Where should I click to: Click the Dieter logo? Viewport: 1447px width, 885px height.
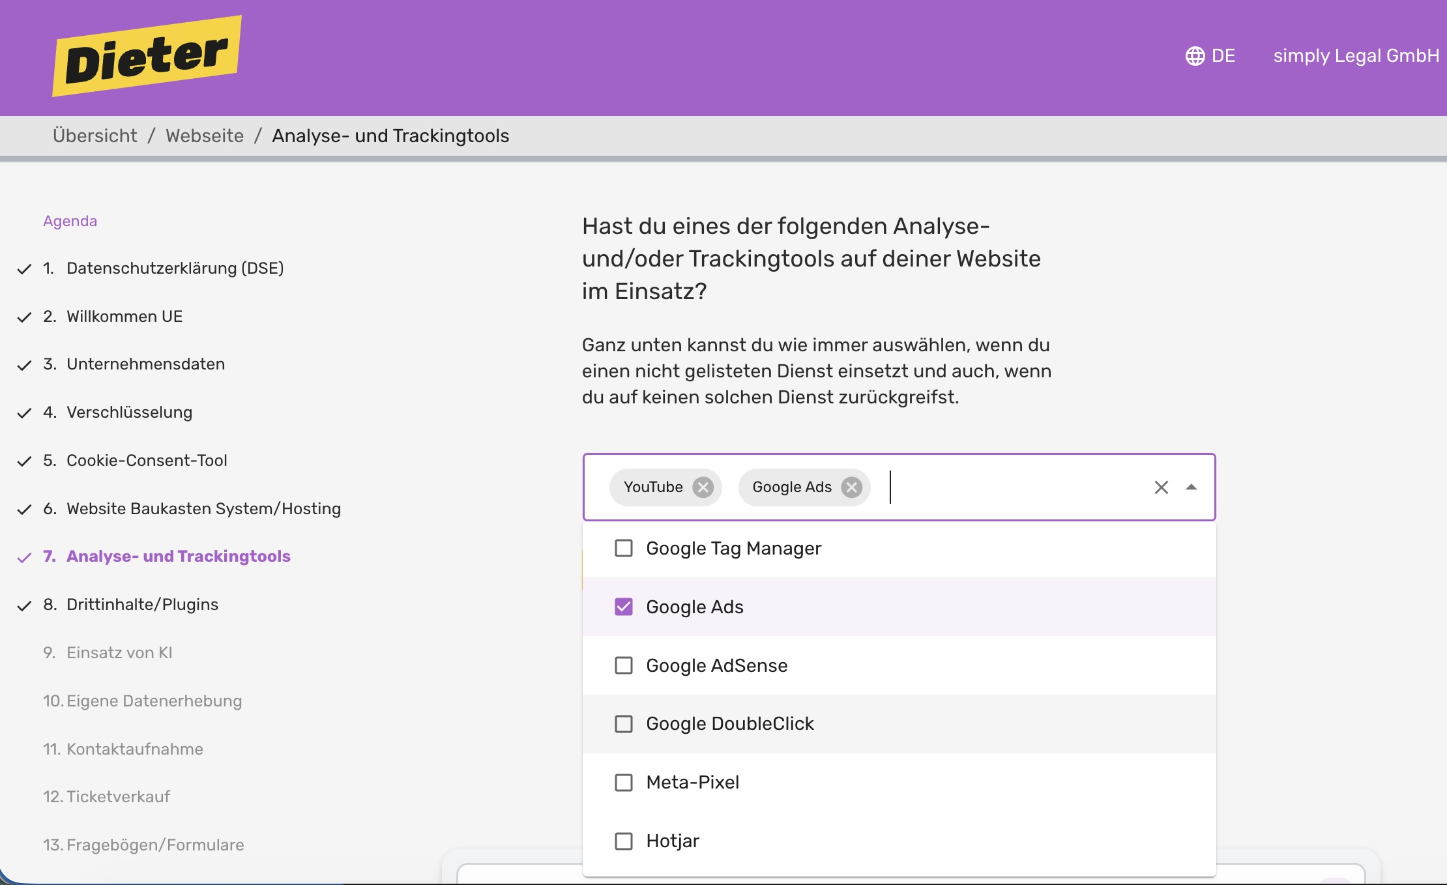(x=147, y=57)
